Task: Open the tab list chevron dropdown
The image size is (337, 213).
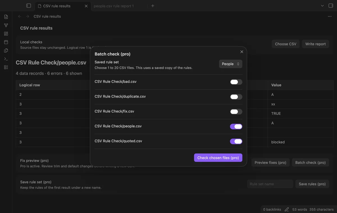Action: (322, 6)
